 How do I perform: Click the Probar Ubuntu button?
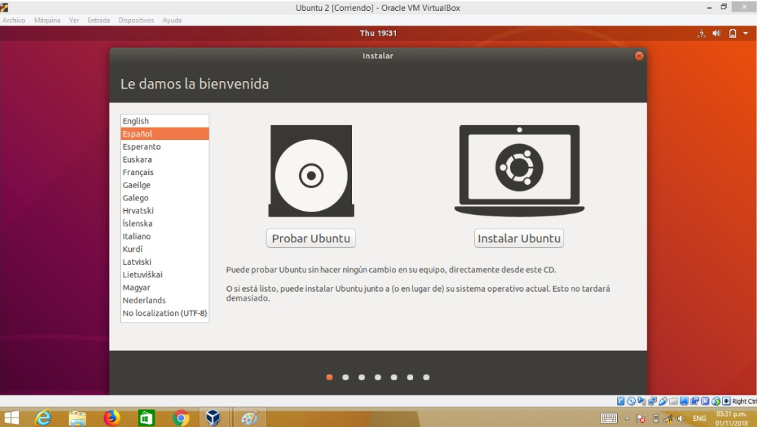pos(311,238)
